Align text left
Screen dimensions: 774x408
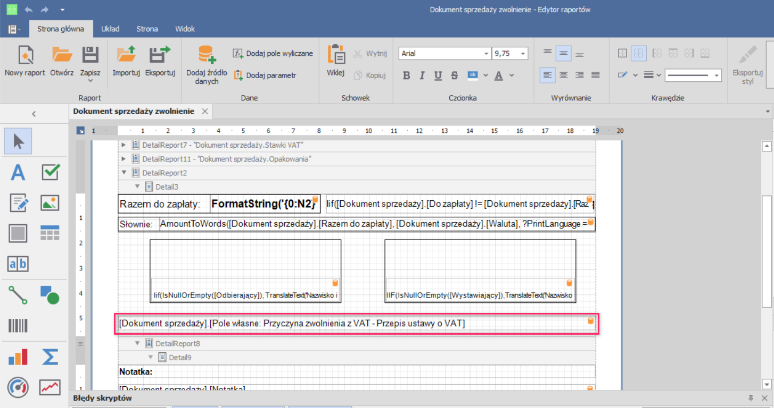[x=547, y=75]
